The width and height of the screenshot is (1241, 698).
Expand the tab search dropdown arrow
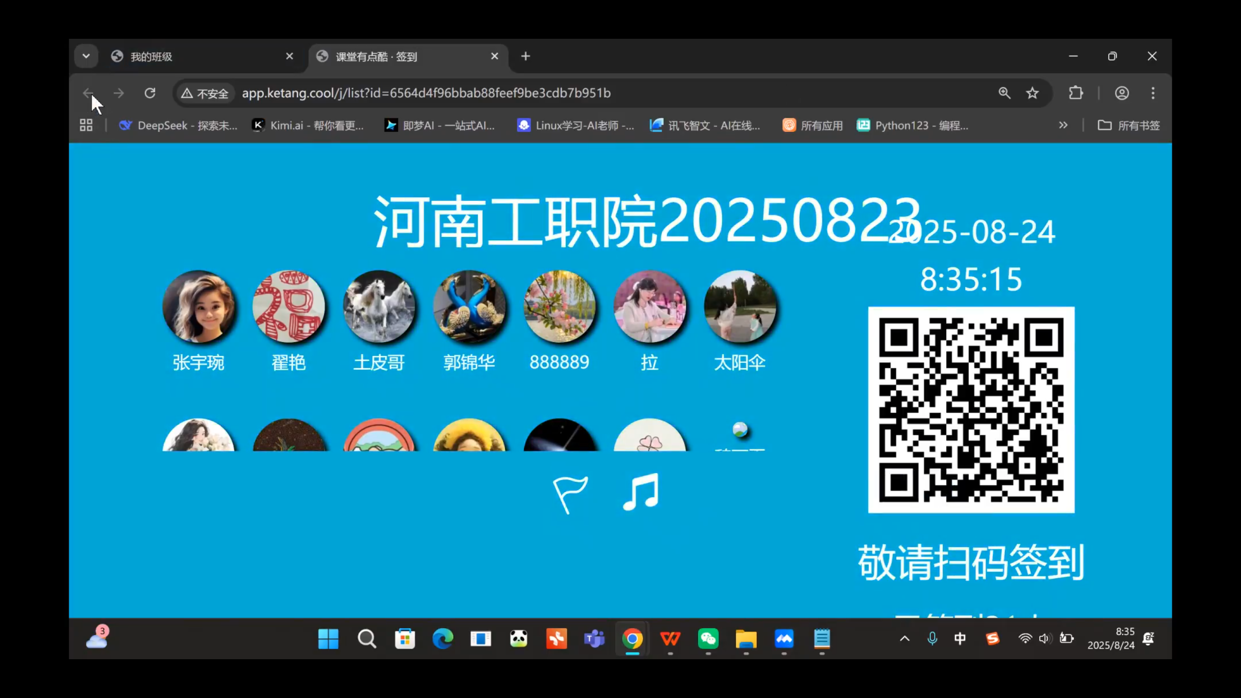pos(86,56)
